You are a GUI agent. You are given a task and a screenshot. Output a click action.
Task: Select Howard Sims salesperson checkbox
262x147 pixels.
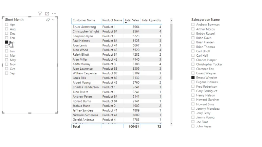(x=193, y=104)
